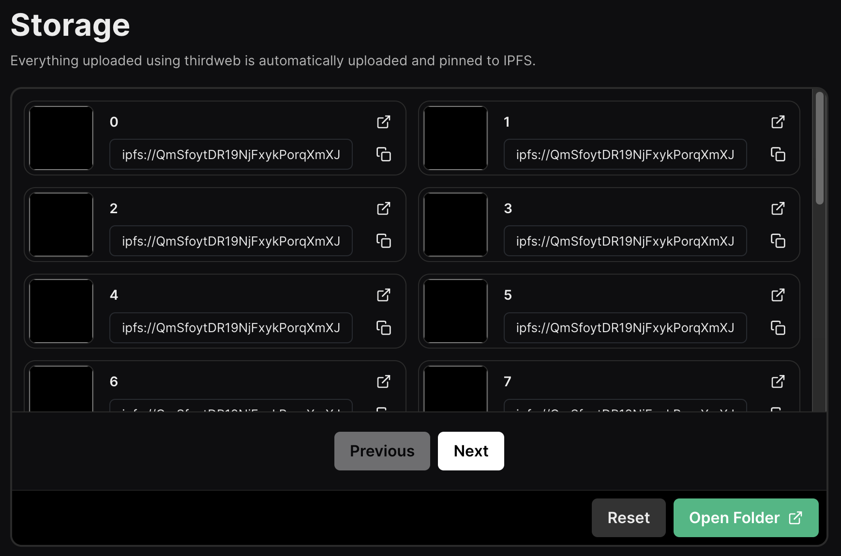Reset the uploaded storage files
This screenshot has width=841, height=556.
tap(628, 518)
